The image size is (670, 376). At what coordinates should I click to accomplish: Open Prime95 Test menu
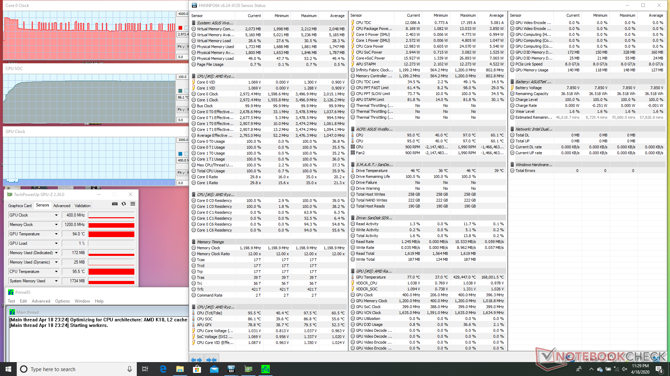[x=11, y=301]
